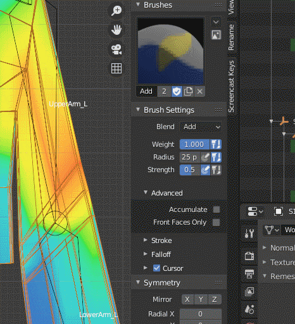Toggle strength pressure sensitivity icon
This screenshot has height=324, width=295.
(205, 170)
